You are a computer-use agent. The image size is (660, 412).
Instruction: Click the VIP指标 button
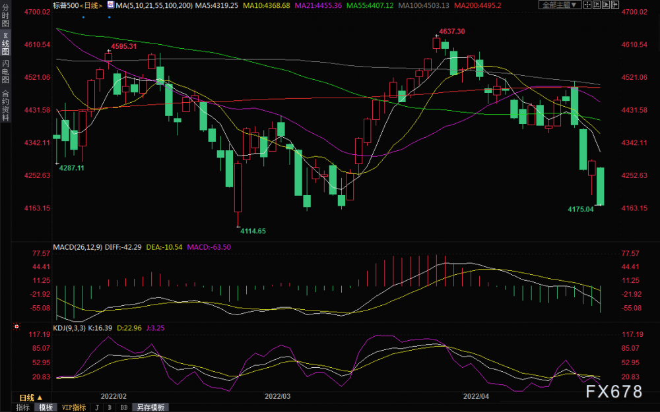pos(74,407)
